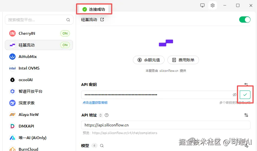The width and height of the screenshot is (257, 151).
Task: Select the Intel OVMS provider name
Action: point(29,68)
